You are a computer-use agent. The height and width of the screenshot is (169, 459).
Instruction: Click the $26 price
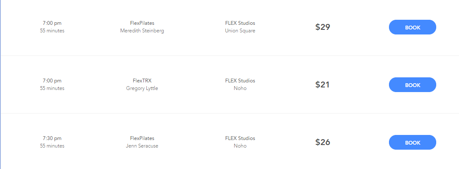[323, 143]
